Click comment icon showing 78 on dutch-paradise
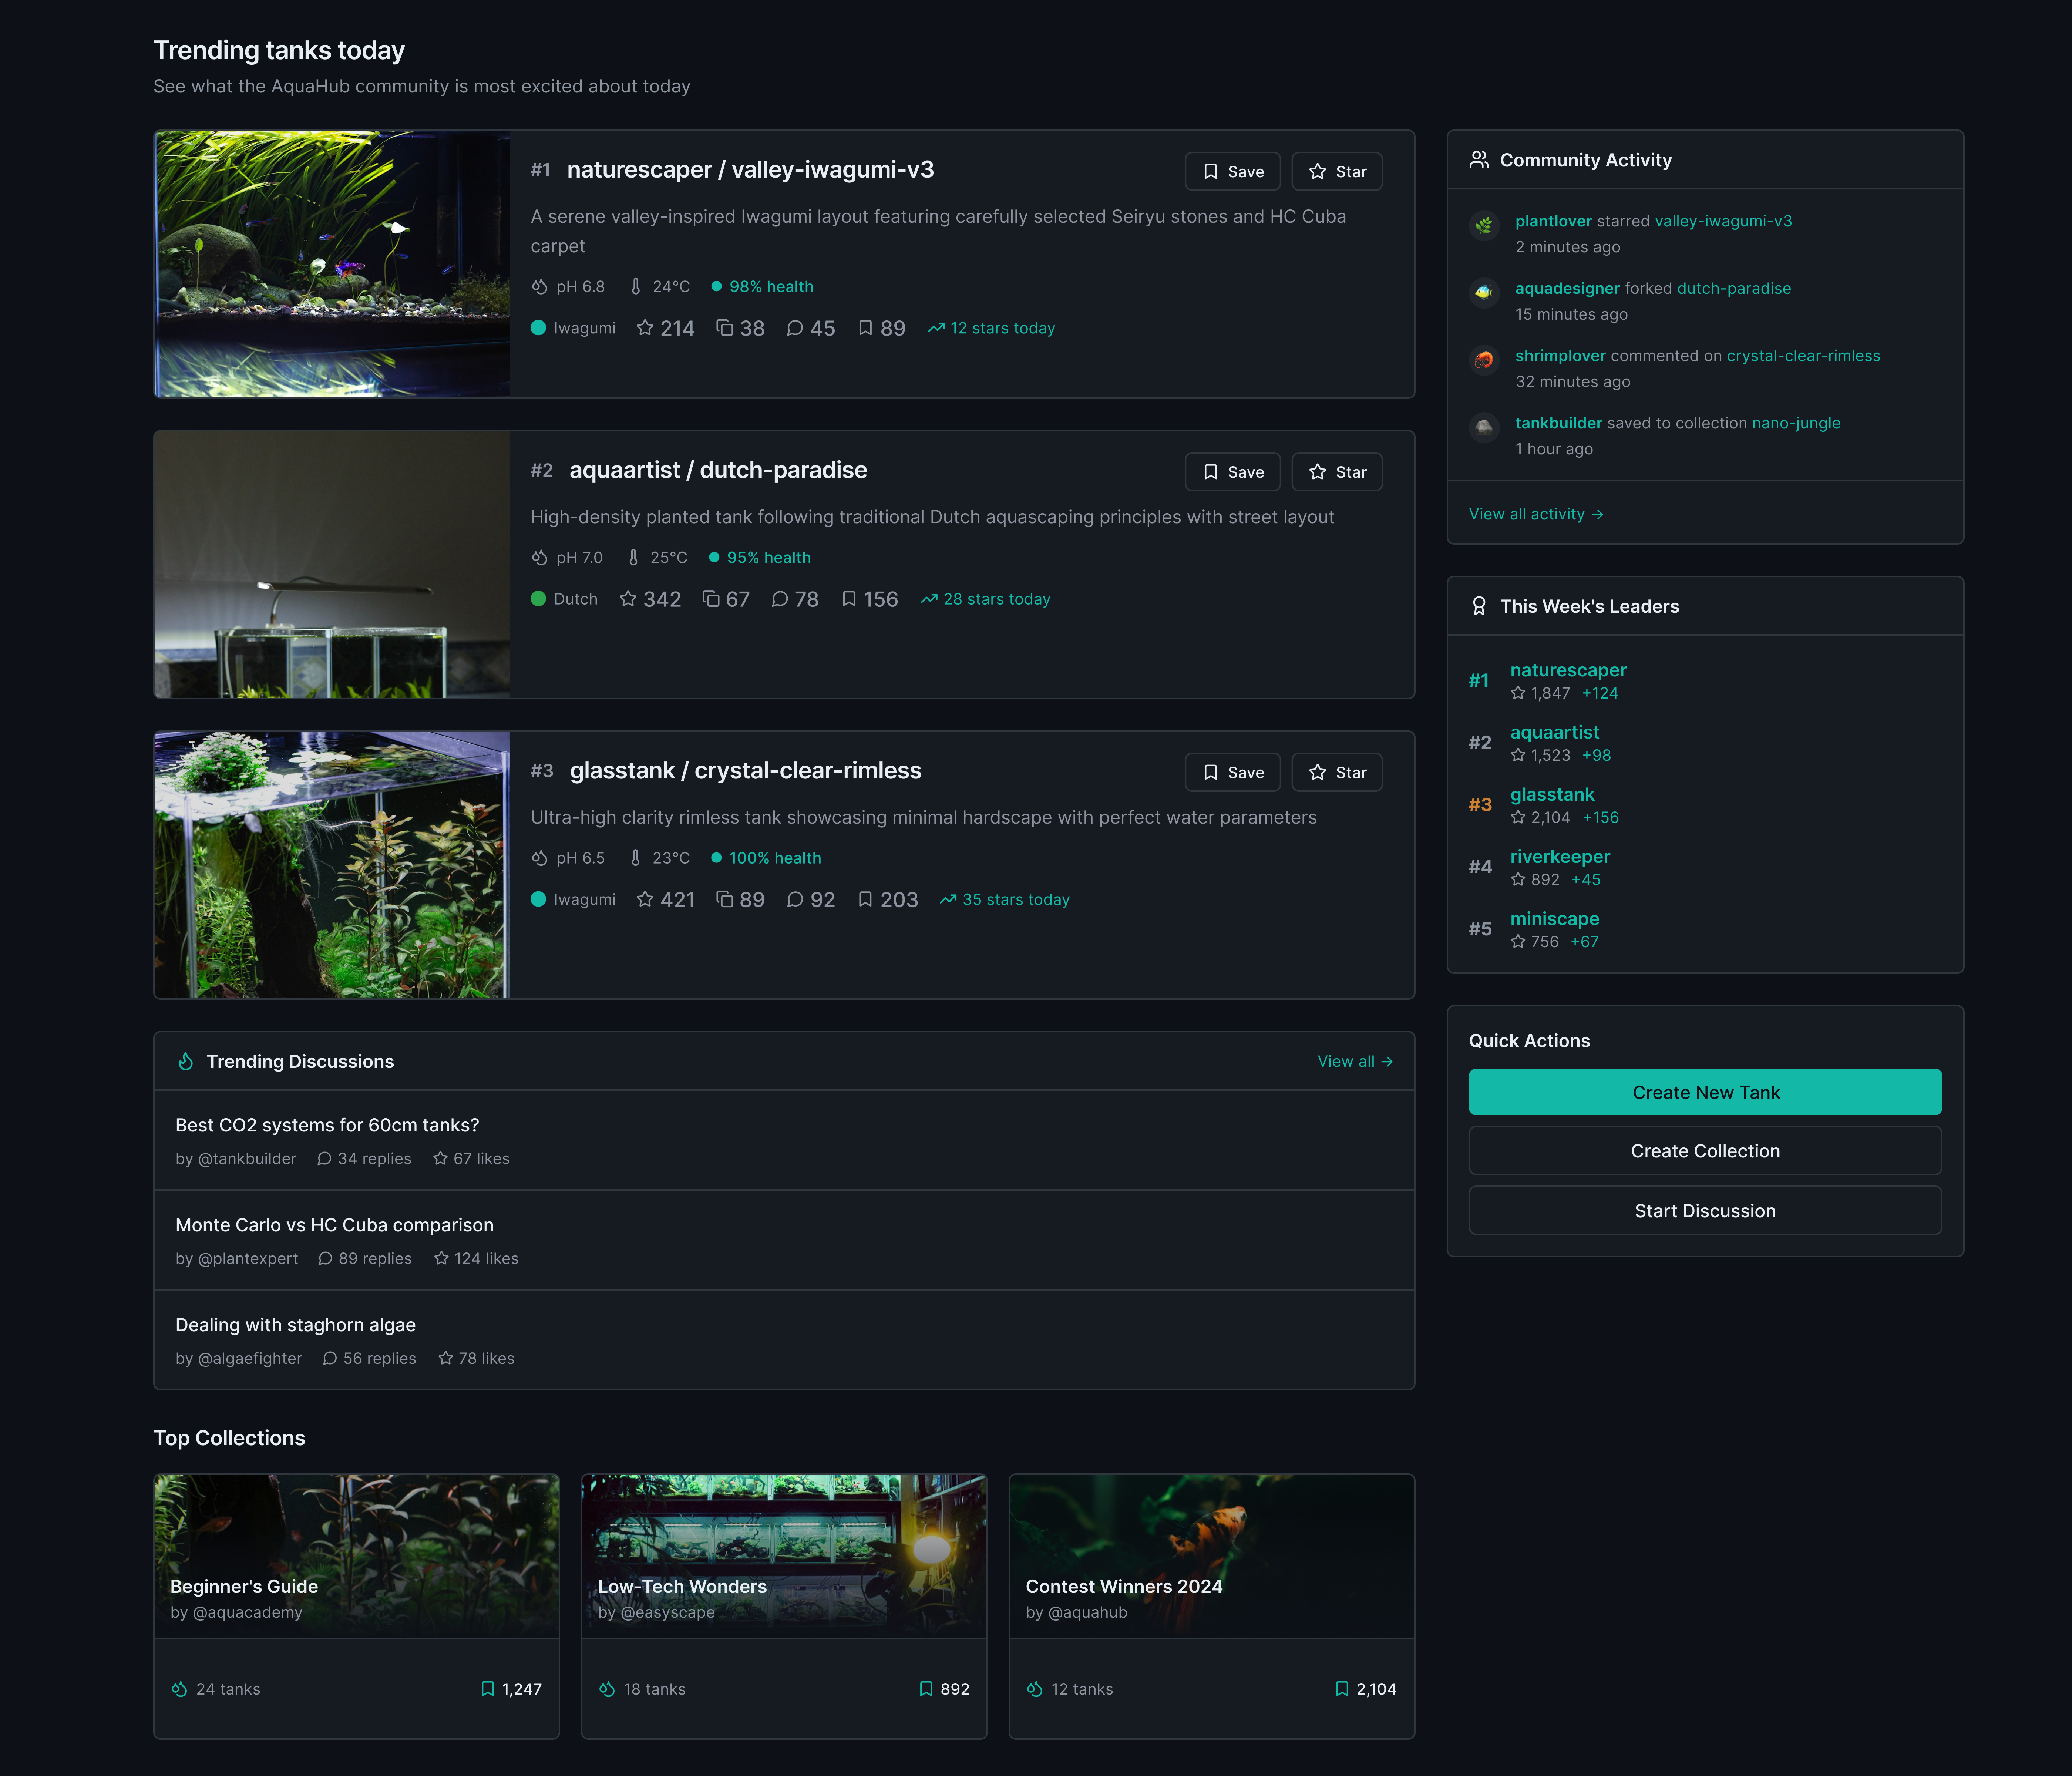This screenshot has width=2072, height=1776. 780,599
